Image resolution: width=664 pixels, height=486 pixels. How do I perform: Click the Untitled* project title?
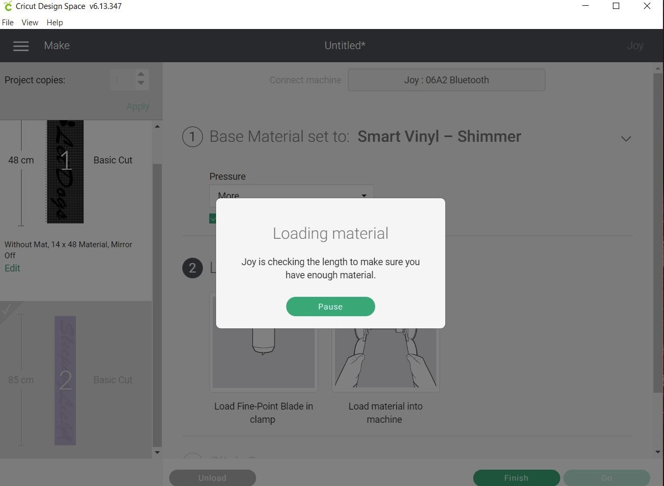pyautogui.click(x=345, y=46)
